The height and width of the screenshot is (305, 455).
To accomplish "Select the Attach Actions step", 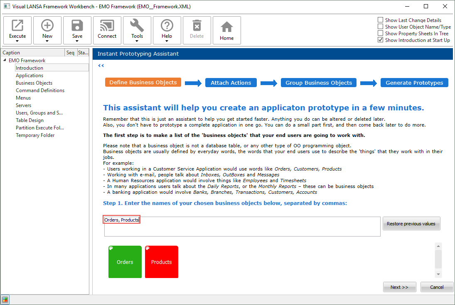I will click(231, 83).
